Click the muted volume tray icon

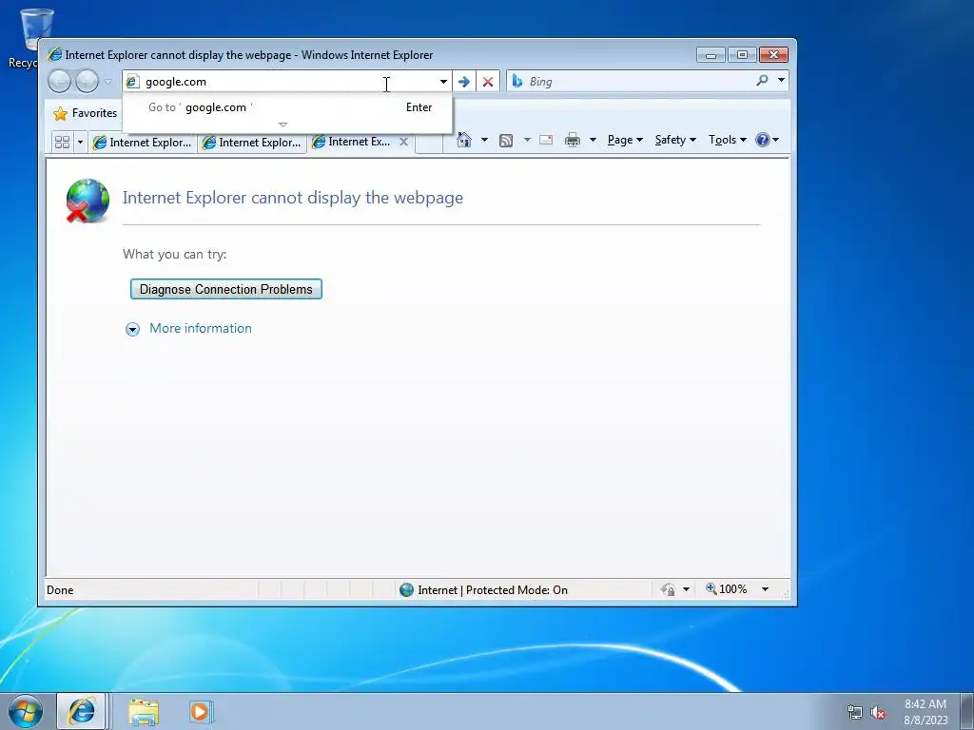pos(878,712)
